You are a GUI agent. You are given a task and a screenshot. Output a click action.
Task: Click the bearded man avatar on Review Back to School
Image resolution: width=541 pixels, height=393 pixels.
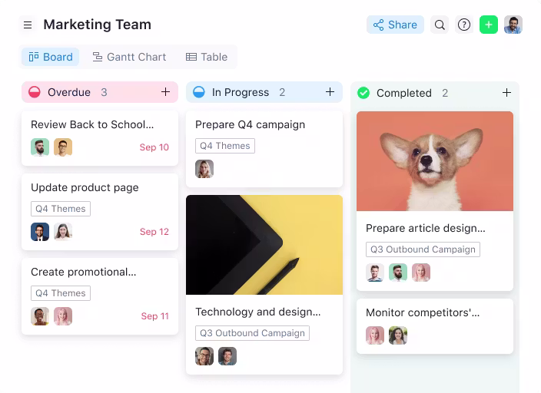[40, 147]
